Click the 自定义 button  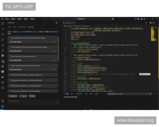23,96
